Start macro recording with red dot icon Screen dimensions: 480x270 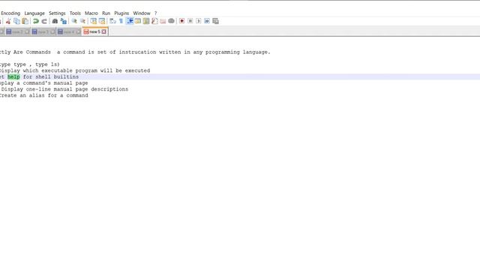[181, 21]
